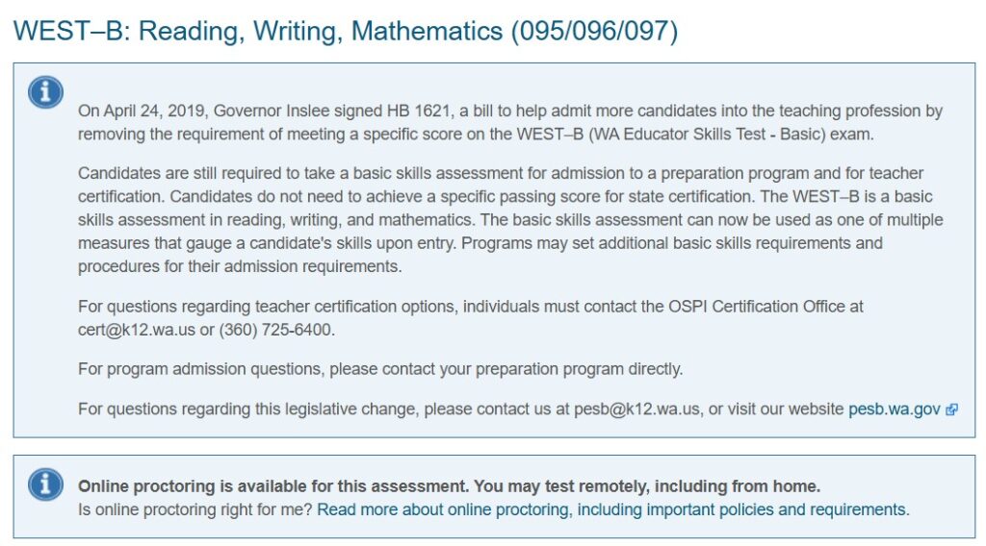Open the Read more about online proctoring link
The image size is (986, 546).
tap(612, 509)
